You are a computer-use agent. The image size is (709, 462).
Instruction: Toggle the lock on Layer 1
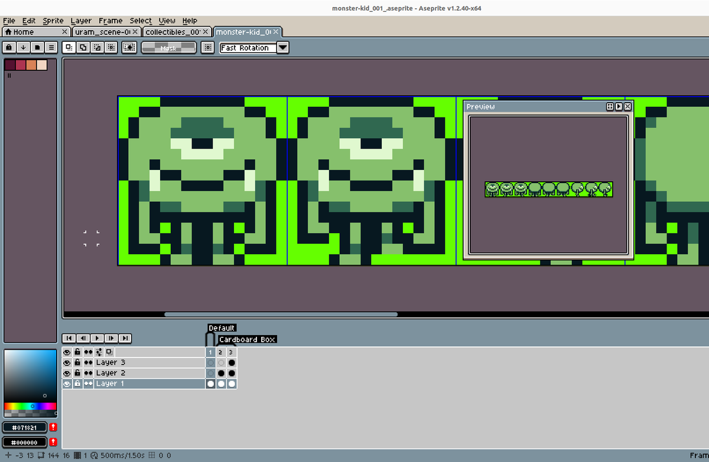click(x=77, y=384)
